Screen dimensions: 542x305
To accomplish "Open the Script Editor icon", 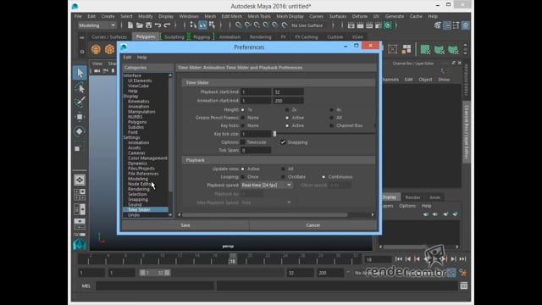I will click(x=463, y=286).
